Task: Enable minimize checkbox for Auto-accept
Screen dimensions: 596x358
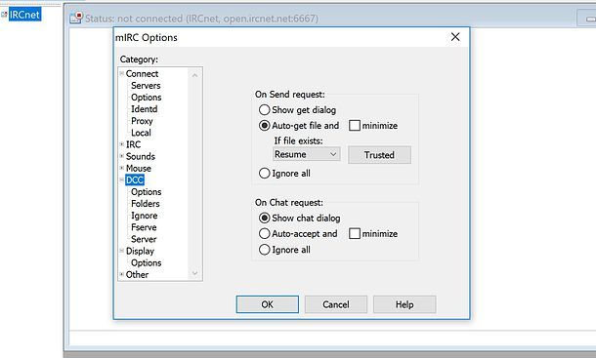Action: 355,233
